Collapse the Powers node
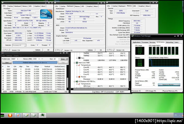The width and height of the screenshot is (184, 124). click(77, 77)
